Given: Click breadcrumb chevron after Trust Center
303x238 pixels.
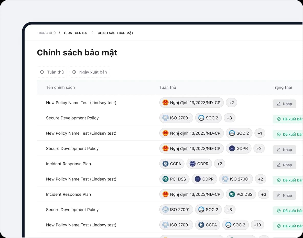Looking at the screenshot, I should (93, 33).
